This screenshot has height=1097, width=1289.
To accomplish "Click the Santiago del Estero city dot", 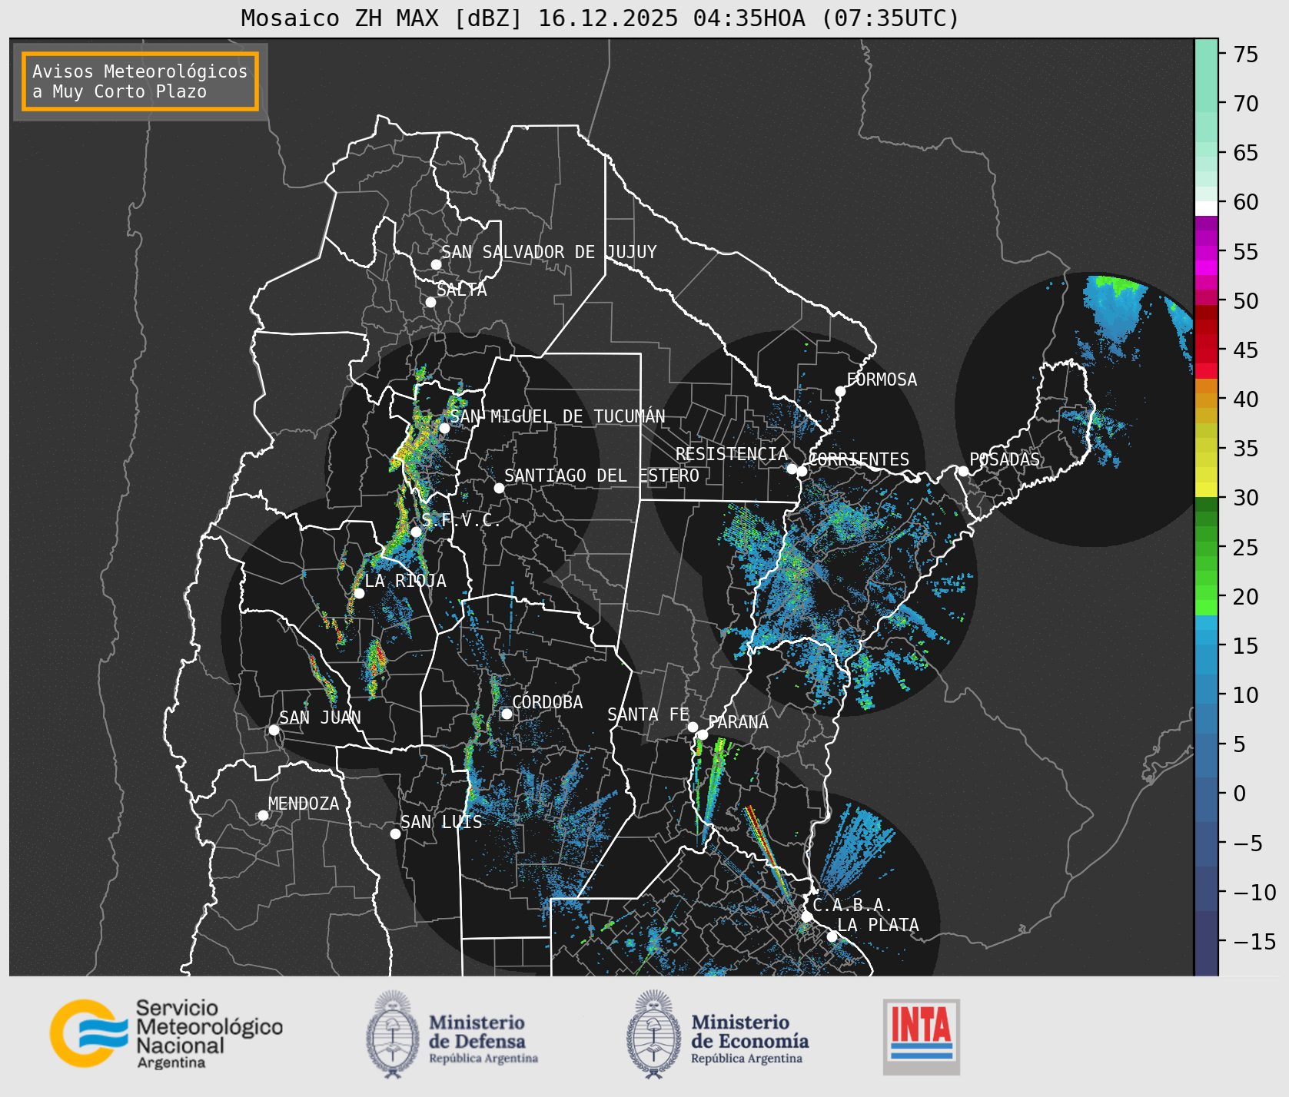I will coord(499,488).
